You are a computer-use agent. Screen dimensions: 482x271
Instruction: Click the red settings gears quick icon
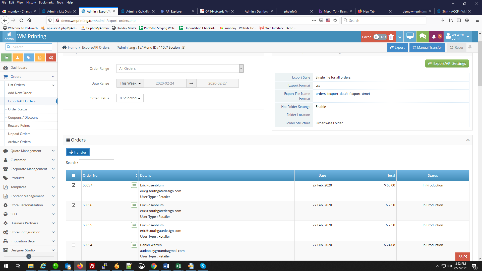pos(51,58)
